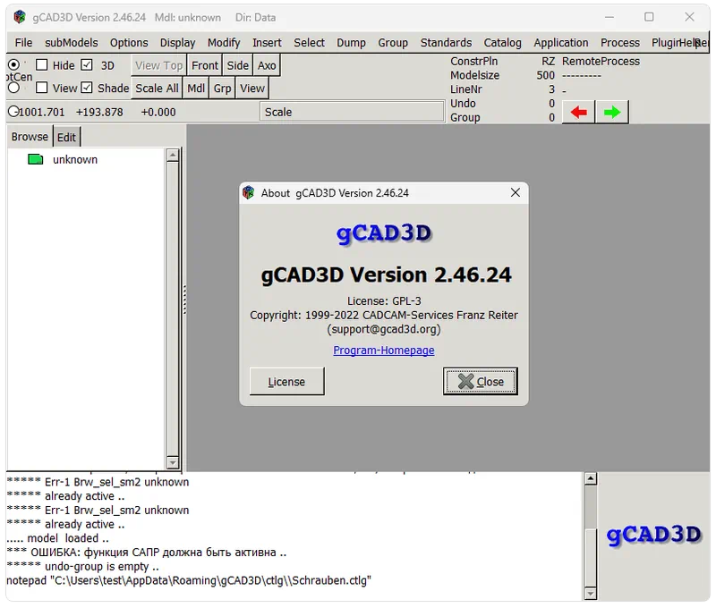Open the File menu
The height and width of the screenshot is (608, 716).
23,42
